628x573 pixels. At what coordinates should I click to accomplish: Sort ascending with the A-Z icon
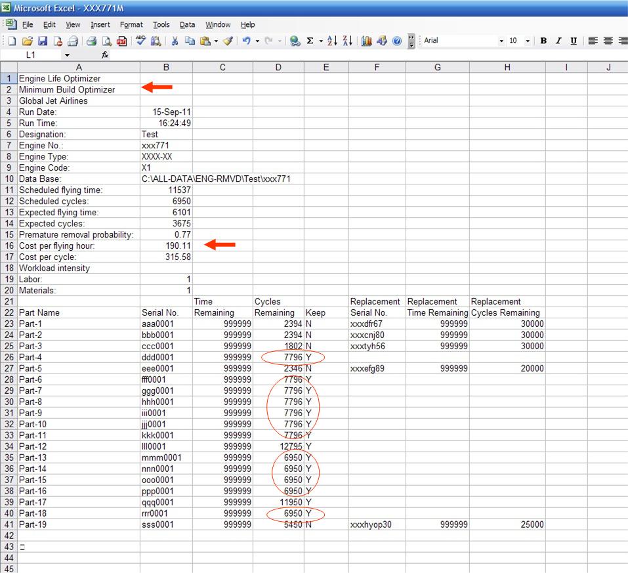coord(332,41)
